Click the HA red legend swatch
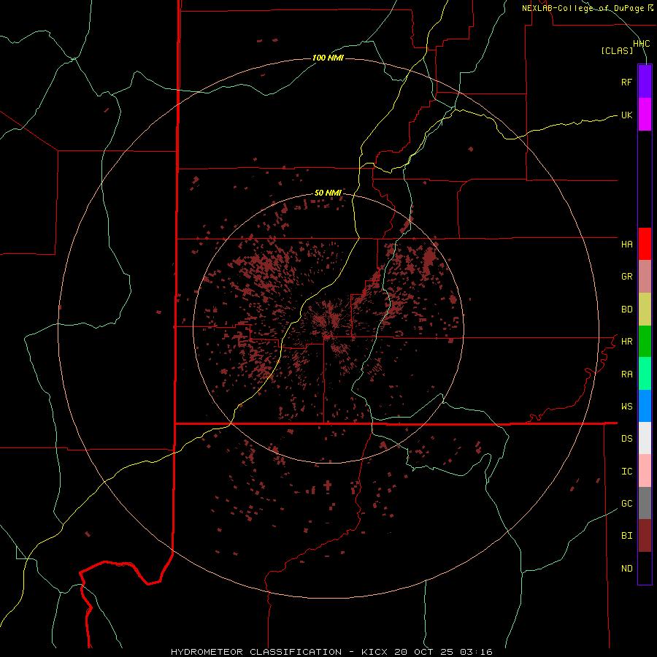The width and height of the screenshot is (657, 657). [x=645, y=244]
